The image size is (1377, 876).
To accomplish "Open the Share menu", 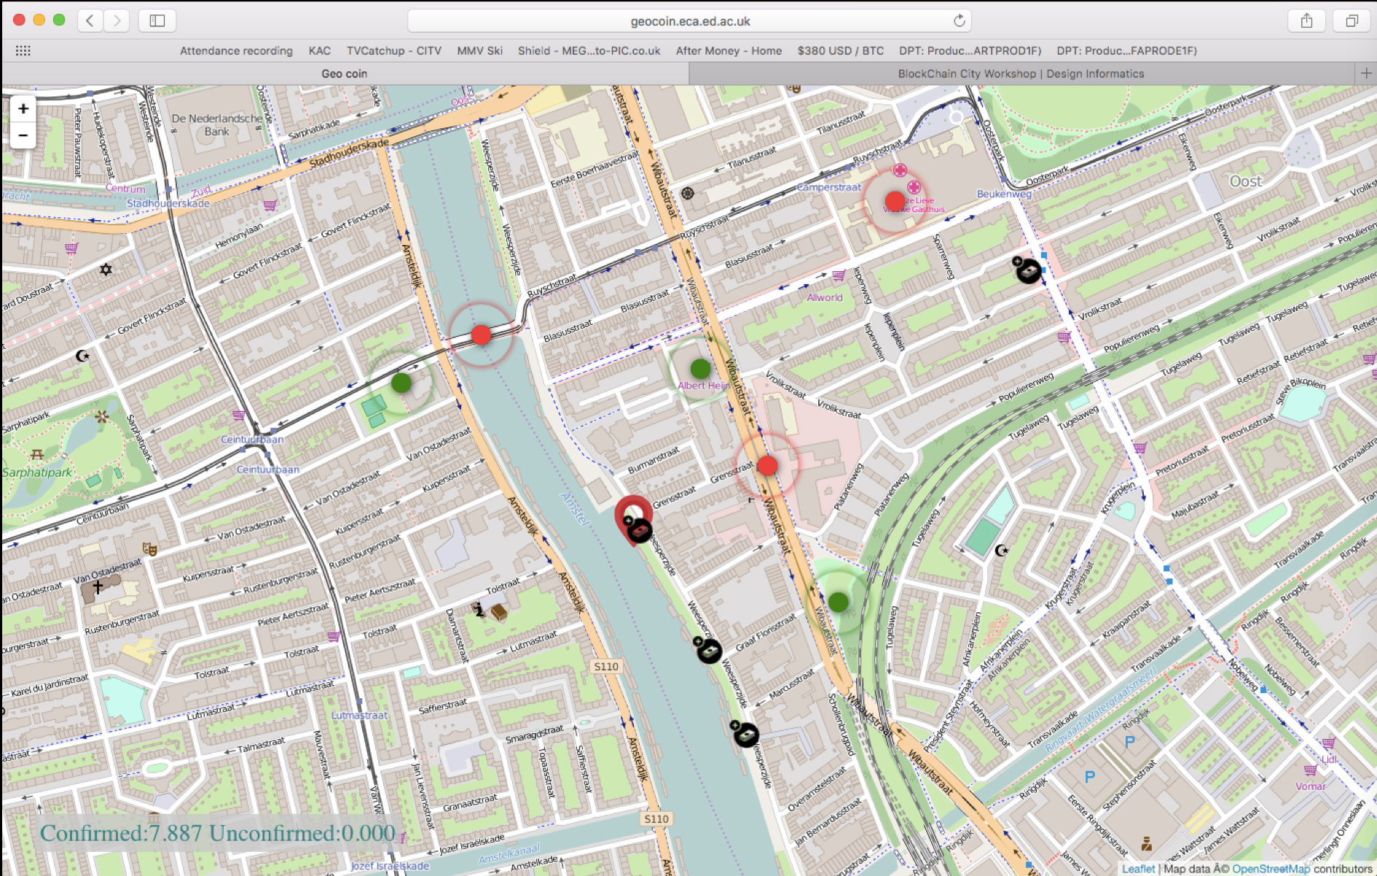I will pyautogui.click(x=1306, y=20).
